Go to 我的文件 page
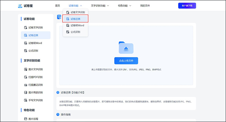The height and width of the screenshot is (122, 226). 145,6
